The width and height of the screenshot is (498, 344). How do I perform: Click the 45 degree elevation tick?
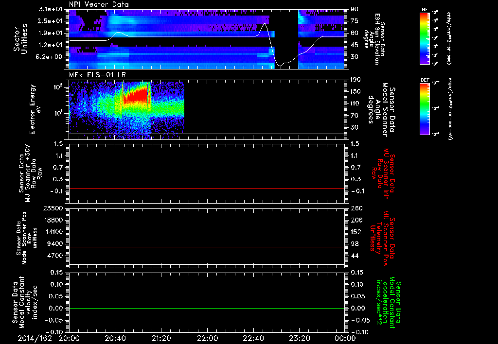point(355,45)
